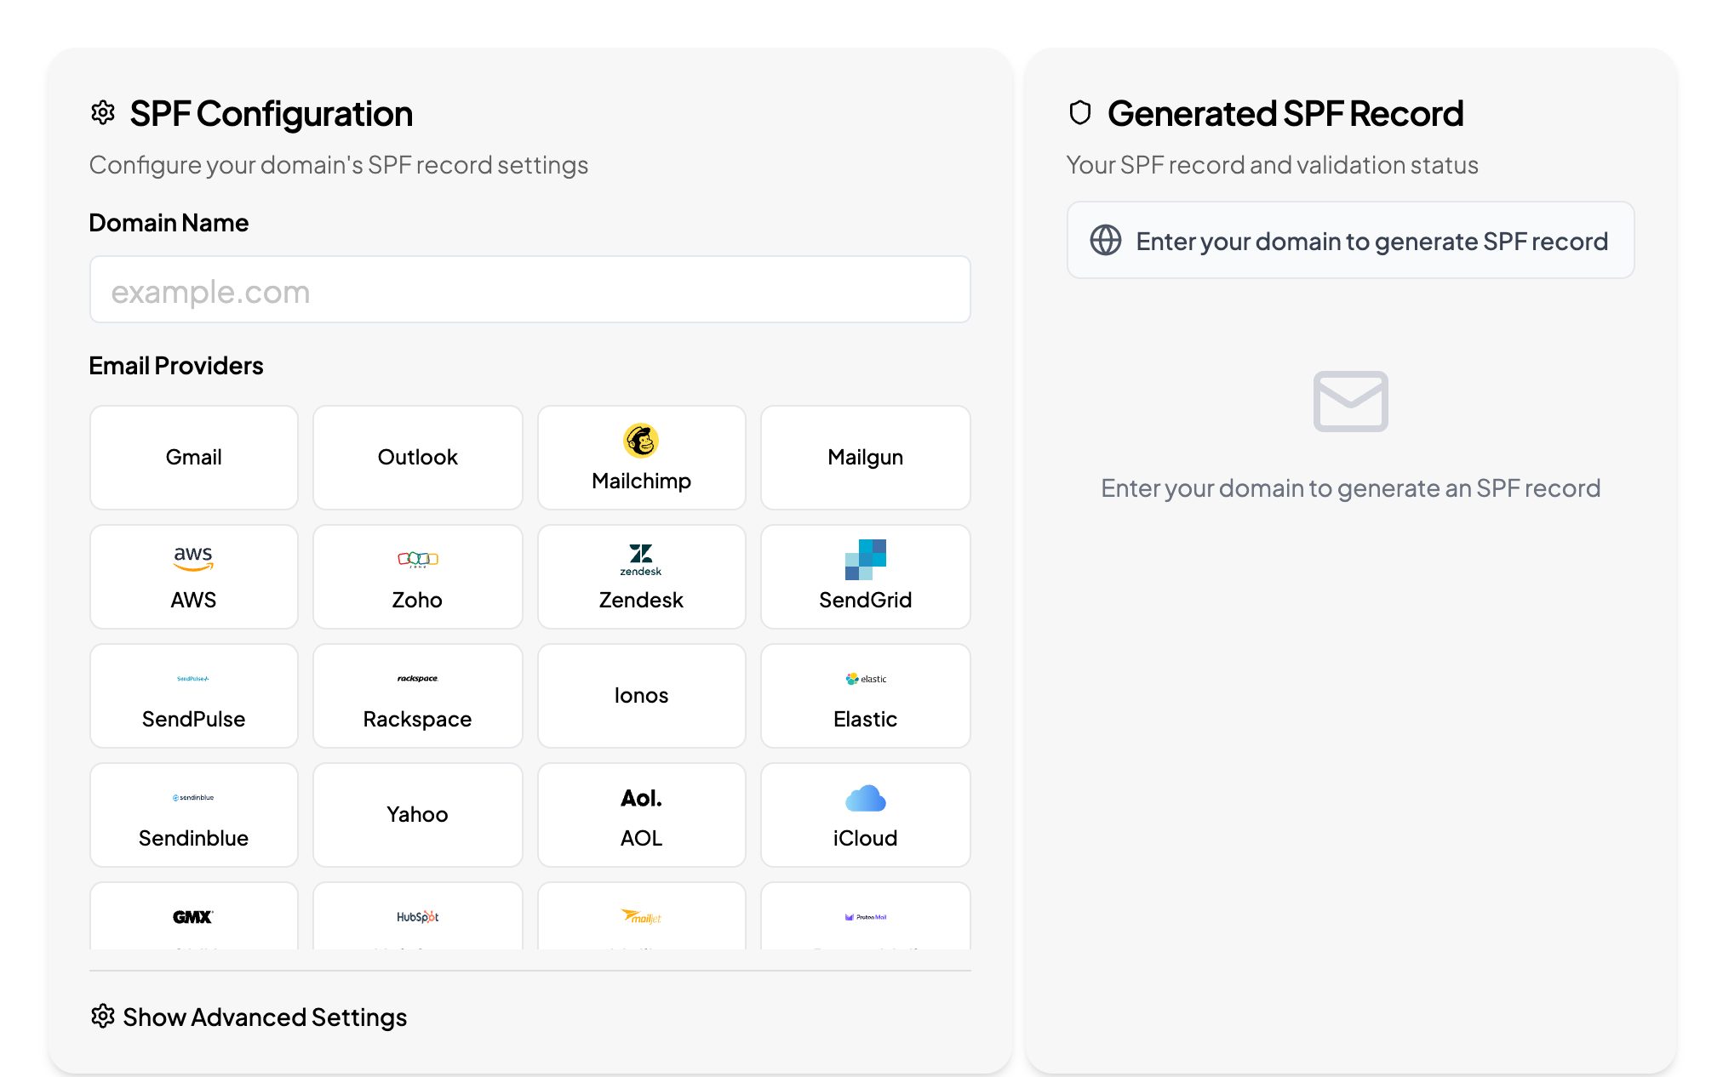Click the Mailjet logo icon

click(641, 917)
